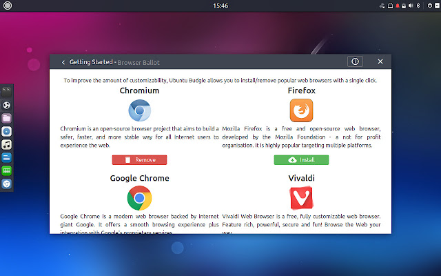Screen dimensions: 441x276
Task: Open the blue grid app in dock
Action: pos(6,131)
